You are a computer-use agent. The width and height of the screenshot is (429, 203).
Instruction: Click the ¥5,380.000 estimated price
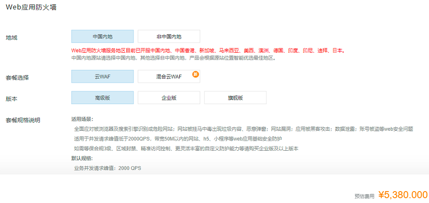[403, 195]
